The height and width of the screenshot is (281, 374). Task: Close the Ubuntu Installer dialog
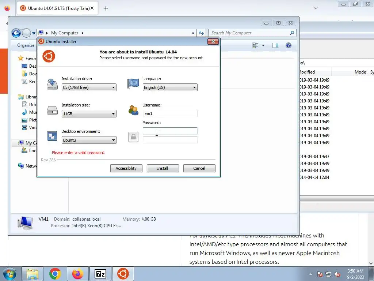[x=213, y=42]
